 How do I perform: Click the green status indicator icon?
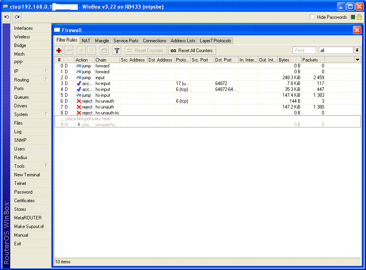pyautogui.click(x=353, y=17)
